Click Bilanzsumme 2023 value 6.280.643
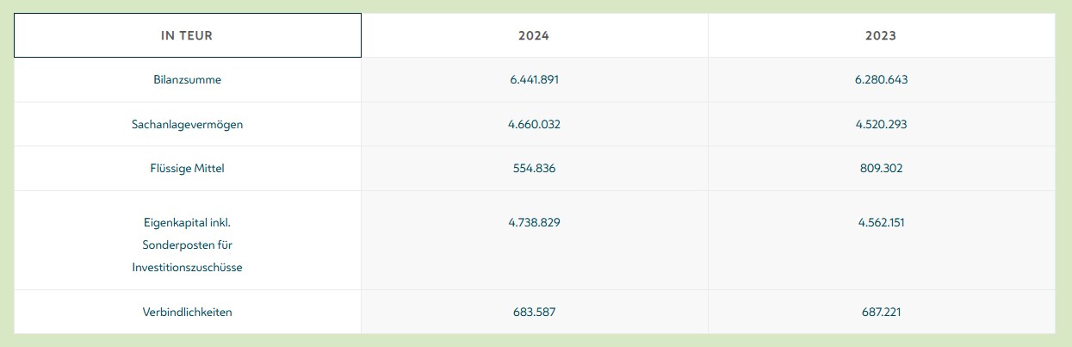 pos(881,79)
